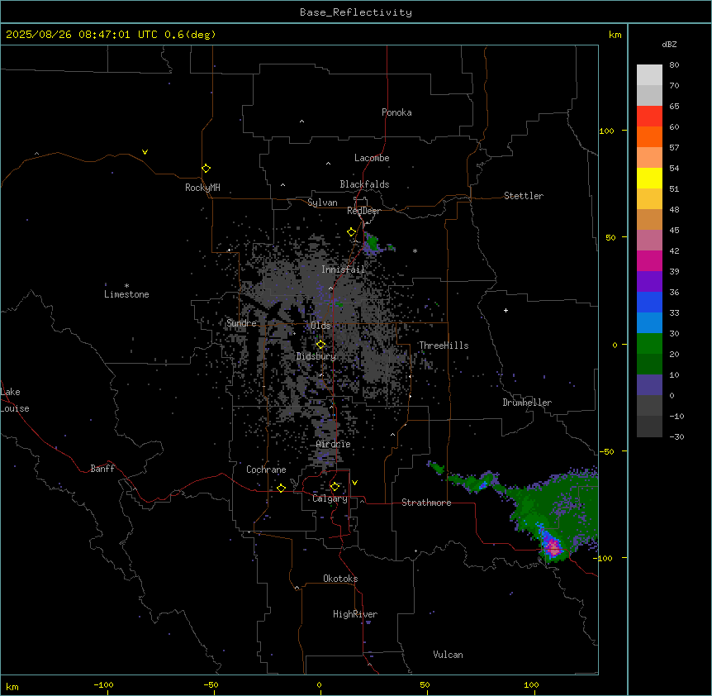Click the RedDeer city label
This screenshot has height=696, width=712.
363,211
